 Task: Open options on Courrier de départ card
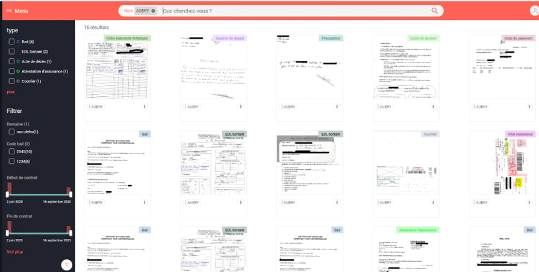[x=241, y=106]
